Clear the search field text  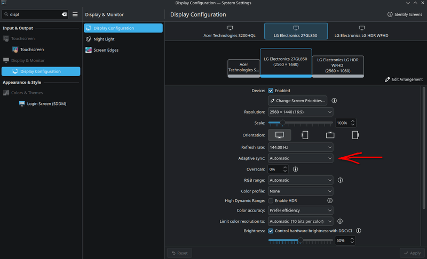(64, 14)
